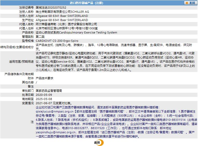
Task: Click structure description starting 该产品由主机
Action: tap(114, 47)
